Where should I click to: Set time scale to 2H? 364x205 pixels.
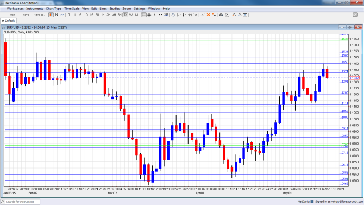pos(109,15)
